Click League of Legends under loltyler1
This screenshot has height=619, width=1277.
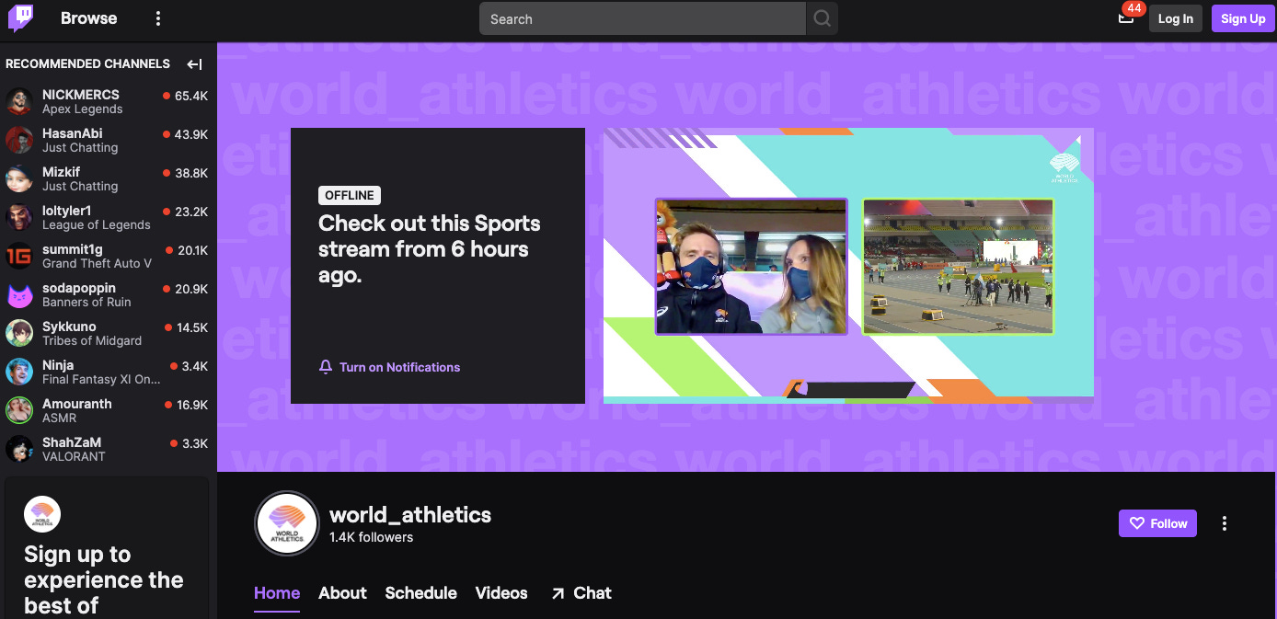pyautogui.click(x=97, y=224)
